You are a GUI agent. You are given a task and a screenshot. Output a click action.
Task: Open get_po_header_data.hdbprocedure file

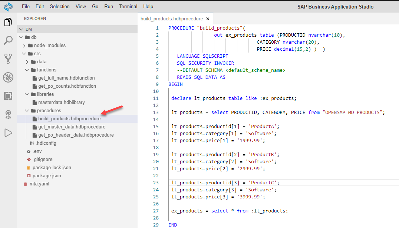[76, 135]
